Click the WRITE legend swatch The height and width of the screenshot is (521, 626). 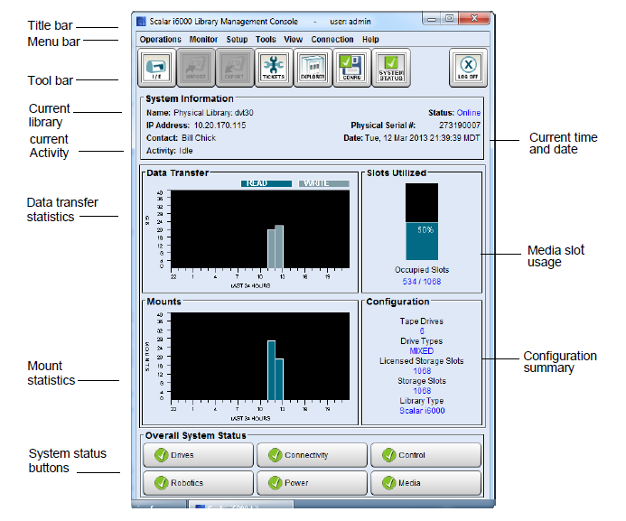323,183
